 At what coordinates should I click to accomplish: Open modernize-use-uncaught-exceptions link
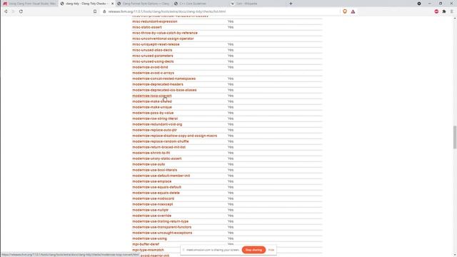coord(162,233)
